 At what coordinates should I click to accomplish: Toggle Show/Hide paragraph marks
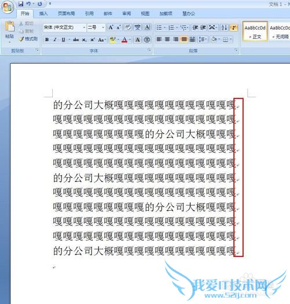pos(234,28)
